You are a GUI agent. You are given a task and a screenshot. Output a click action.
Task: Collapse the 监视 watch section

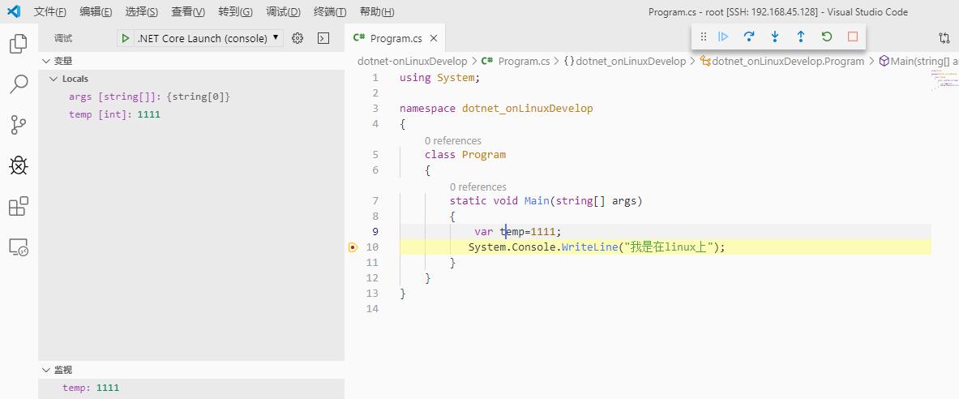click(45, 370)
